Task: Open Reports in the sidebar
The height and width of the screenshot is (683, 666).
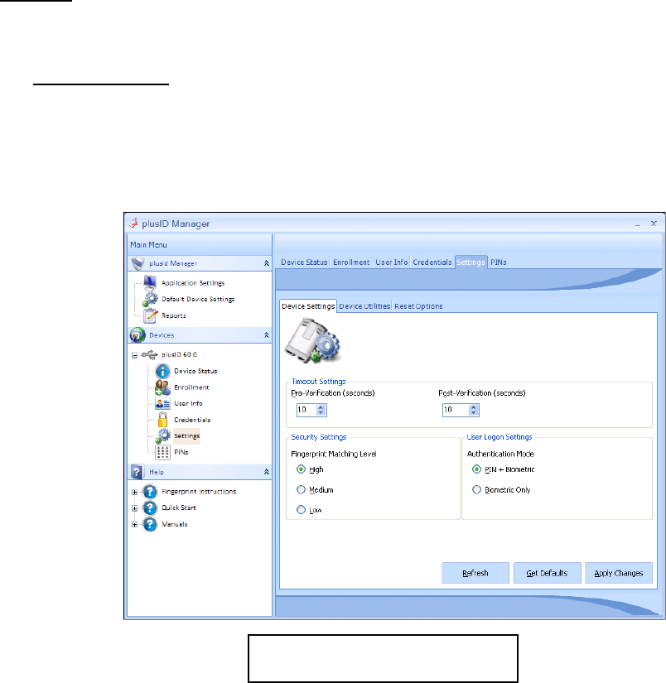Action: (x=173, y=315)
